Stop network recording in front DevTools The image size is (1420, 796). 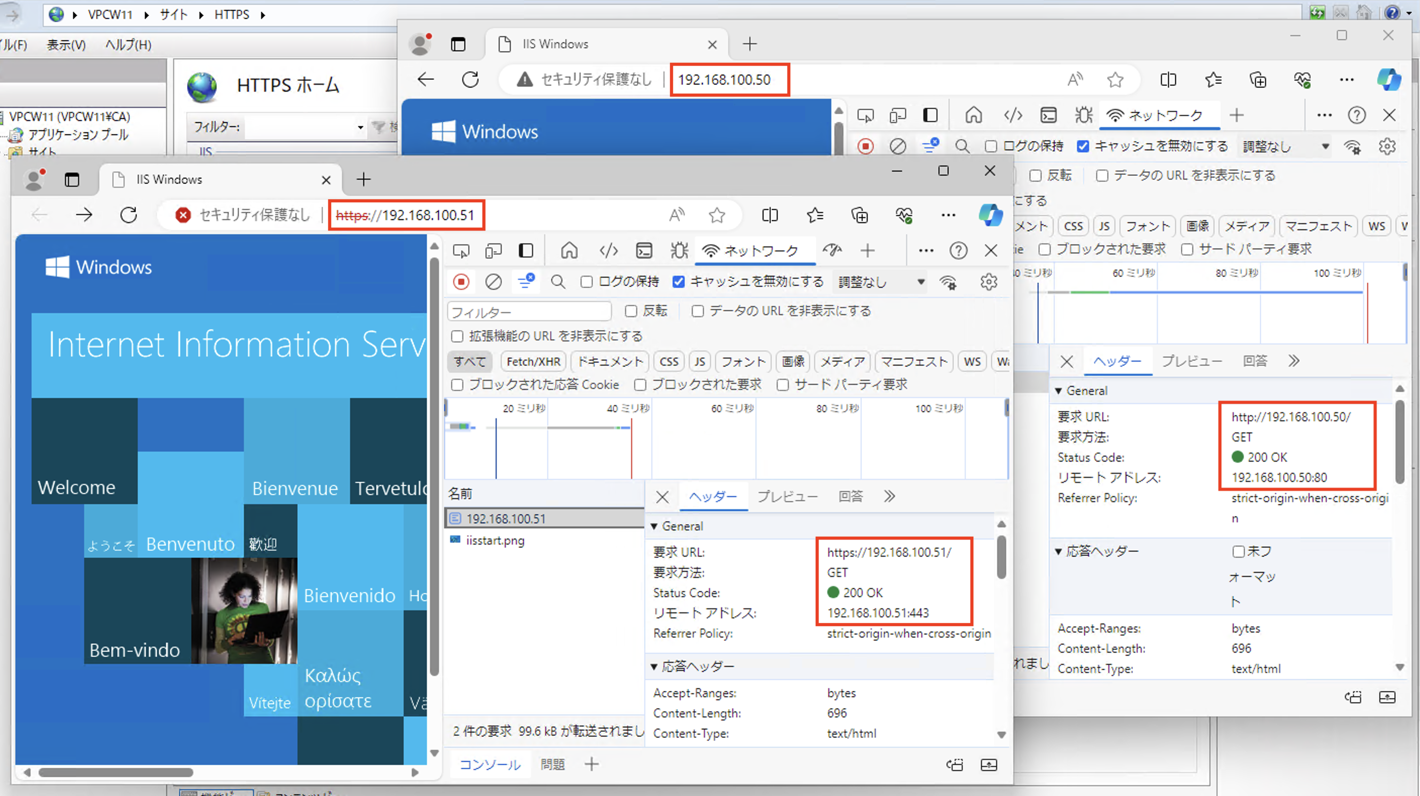pyautogui.click(x=461, y=282)
